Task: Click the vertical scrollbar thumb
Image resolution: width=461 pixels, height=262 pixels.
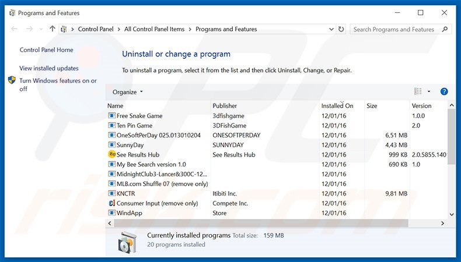Action: click(x=452, y=136)
